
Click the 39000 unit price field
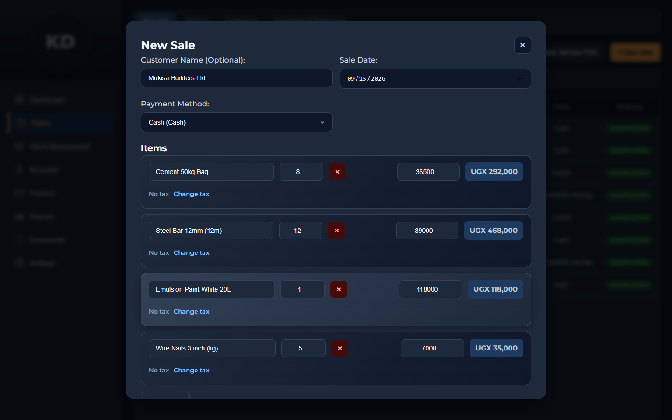coord(427,231)
